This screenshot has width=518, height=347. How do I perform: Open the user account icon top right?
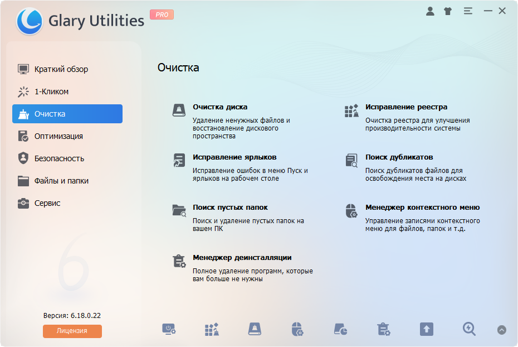click(430, 10)
